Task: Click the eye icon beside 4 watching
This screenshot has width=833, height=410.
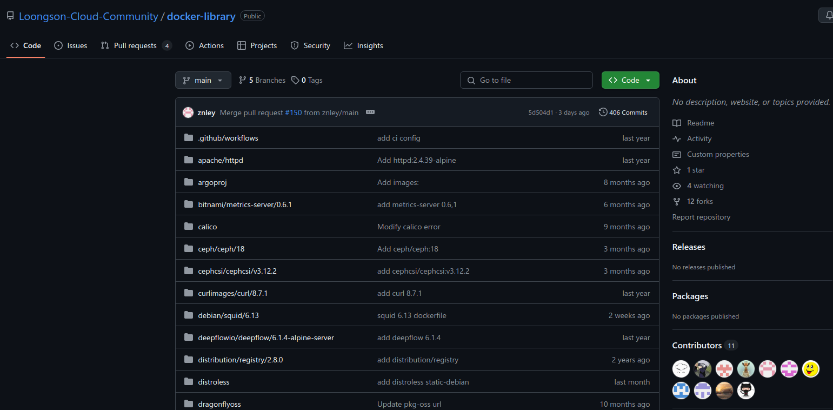Action: tap(677, 186)
